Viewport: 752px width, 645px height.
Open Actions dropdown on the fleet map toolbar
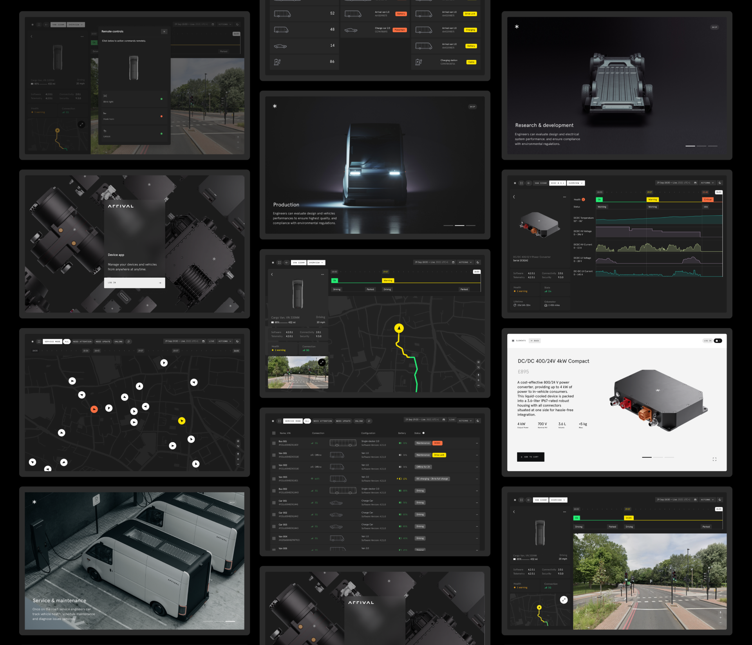coord(225,341)
